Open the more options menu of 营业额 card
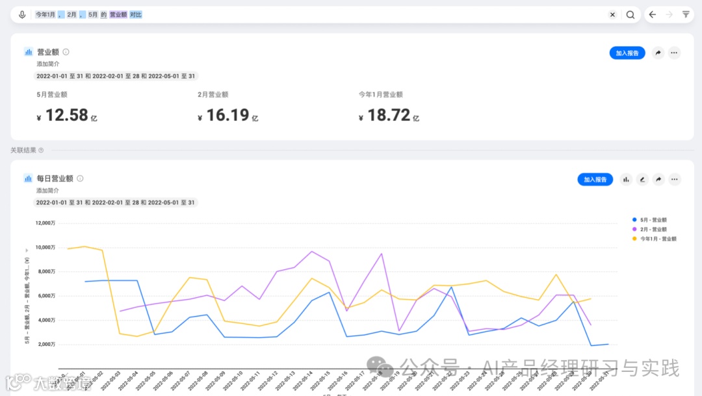 coord(674,53)
